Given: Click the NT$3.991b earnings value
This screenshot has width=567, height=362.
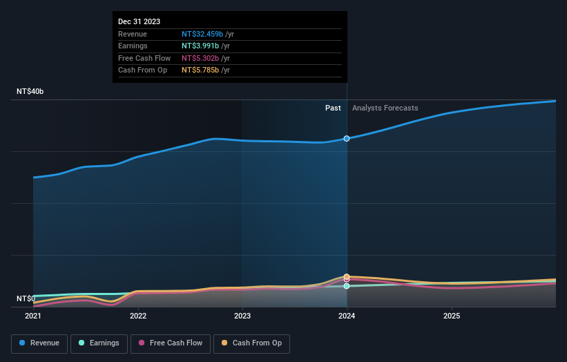Looking at the screenshot, I should tap(200, 46).
